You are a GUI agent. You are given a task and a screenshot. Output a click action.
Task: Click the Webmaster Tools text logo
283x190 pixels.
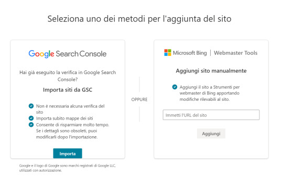click(x=235, y=53)
